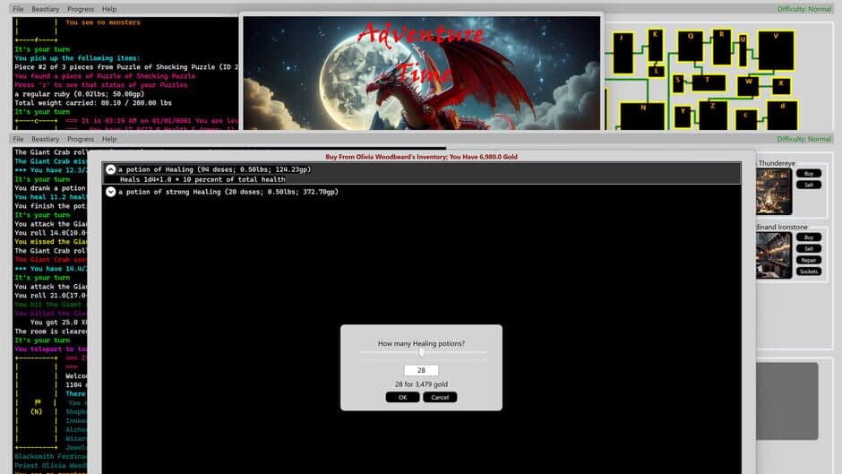This screenshot has width=842, height=474.
Task: Click OK to confirm Healing potion purchase
Action: [402, 397]
